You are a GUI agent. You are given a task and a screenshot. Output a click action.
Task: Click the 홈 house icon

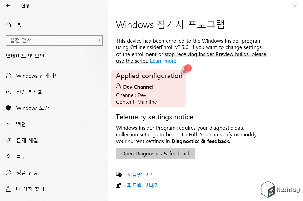click(8, 24)
